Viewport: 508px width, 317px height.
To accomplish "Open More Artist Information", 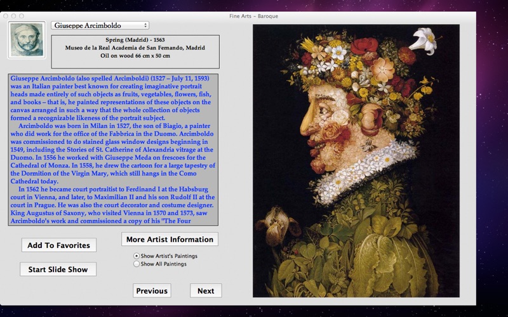I will click(170, 239).
